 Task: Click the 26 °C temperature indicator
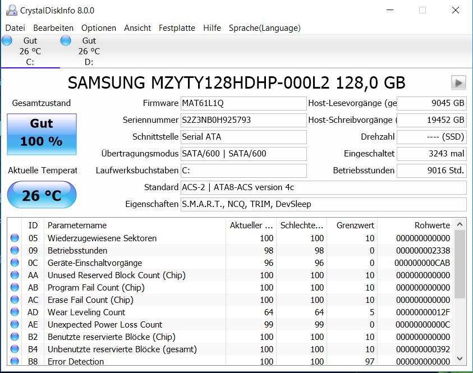(x=41, y=195)
